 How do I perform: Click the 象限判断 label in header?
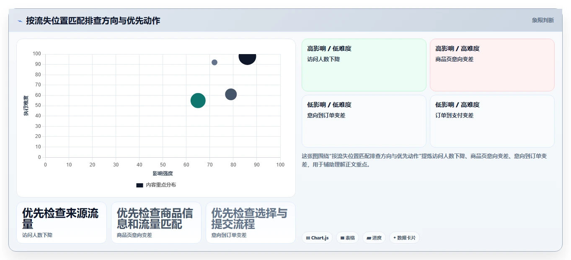pos(543,20)
